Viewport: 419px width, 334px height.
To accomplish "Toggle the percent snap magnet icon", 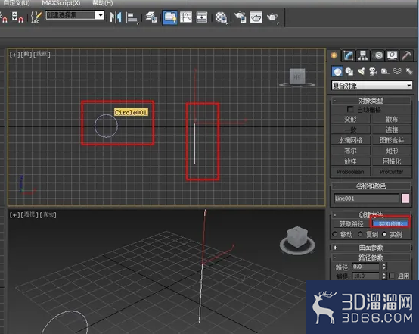I will click(4, 17).
